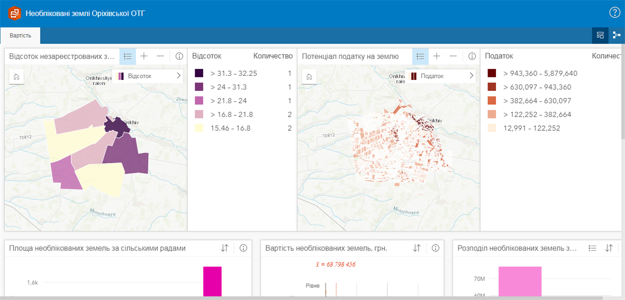Select the '> 943,360 – 5,879,640' legend text
The width and height of the screenshot is (625, 300).
pos(540,73)
